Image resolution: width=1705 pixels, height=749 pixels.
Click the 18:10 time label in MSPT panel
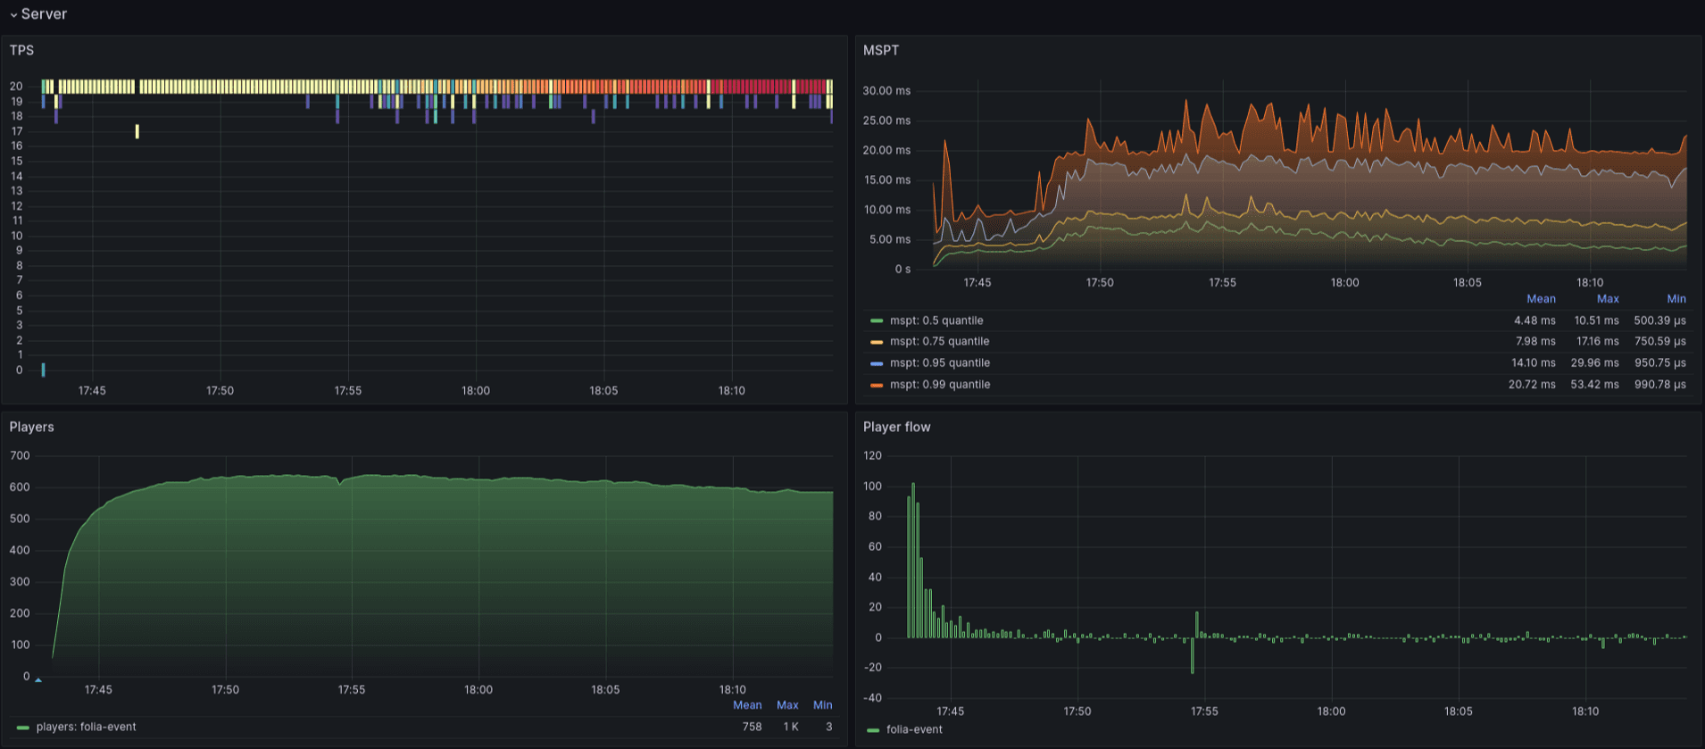[1590, 282]
